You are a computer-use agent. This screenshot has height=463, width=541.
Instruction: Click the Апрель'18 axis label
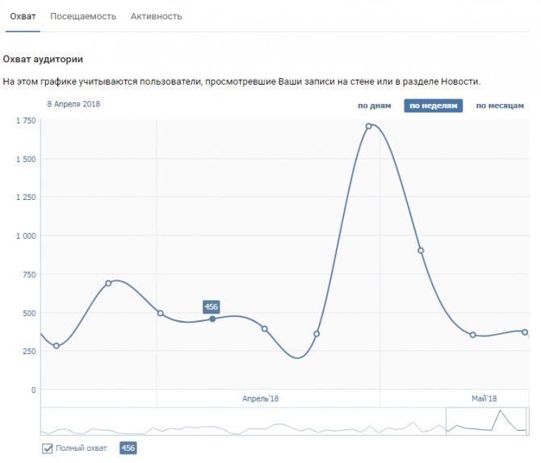[x=260, y=399]
